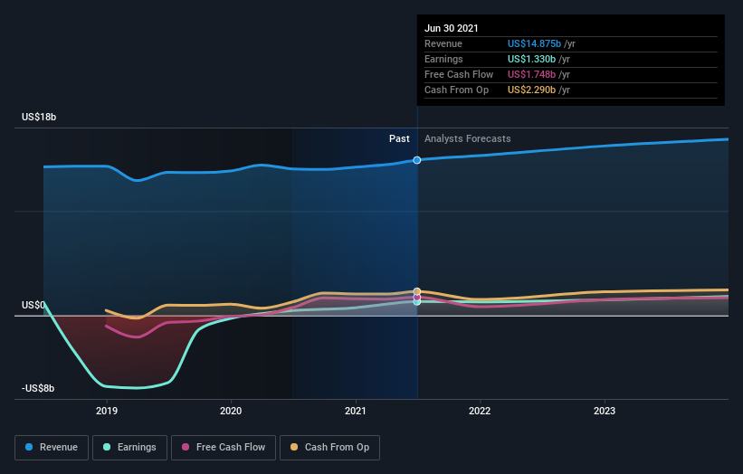Click the US$2.290b cash from op value
The image size is (743, 474).
click(x=531, y=90)
